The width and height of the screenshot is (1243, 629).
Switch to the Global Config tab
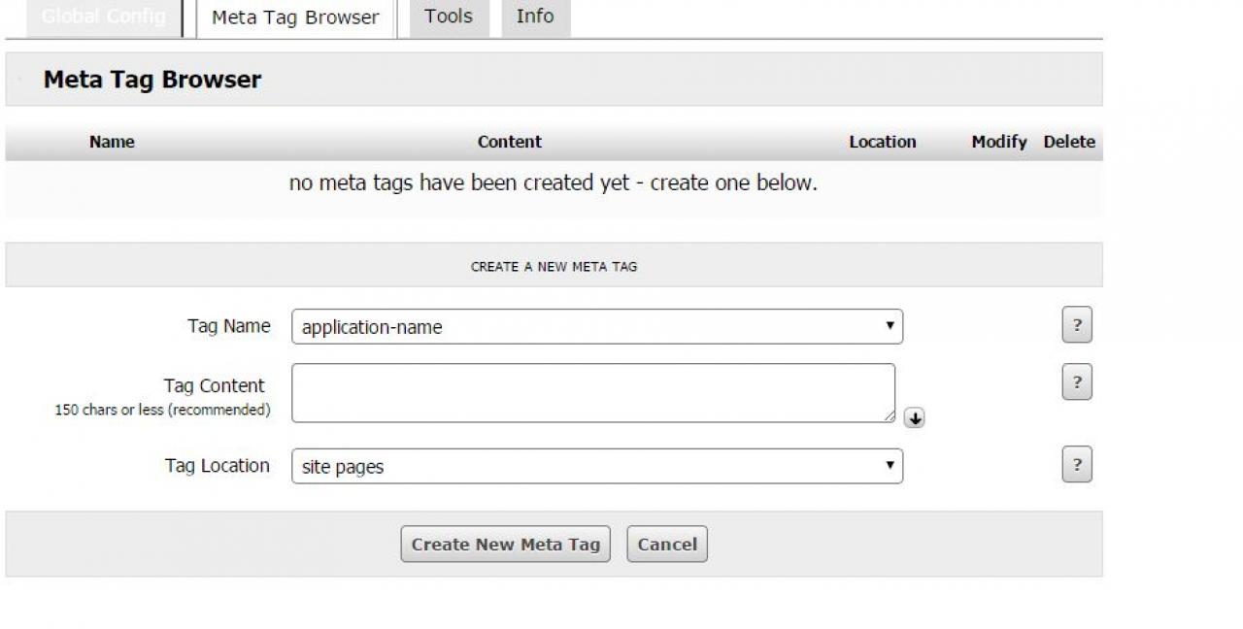click(x=104, y=17)
